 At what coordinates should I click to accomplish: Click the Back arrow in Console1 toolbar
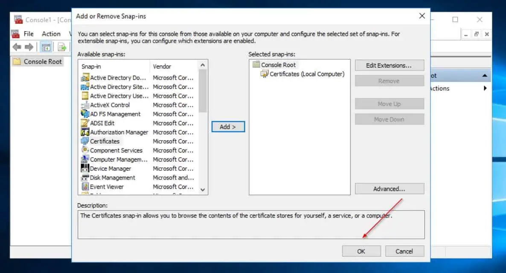[17, 47]
